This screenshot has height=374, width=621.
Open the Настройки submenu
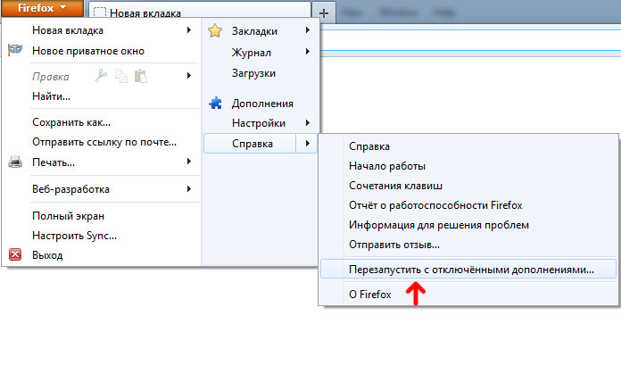click(x=307, y=123)
